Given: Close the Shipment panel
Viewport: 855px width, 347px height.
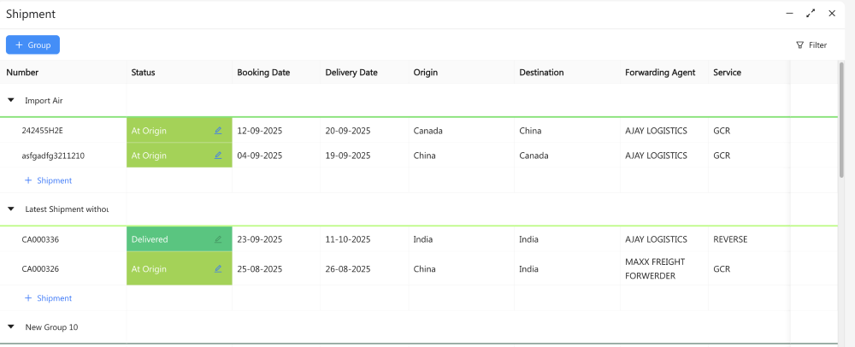Looking at the screenshot, I should coord(832,14).
